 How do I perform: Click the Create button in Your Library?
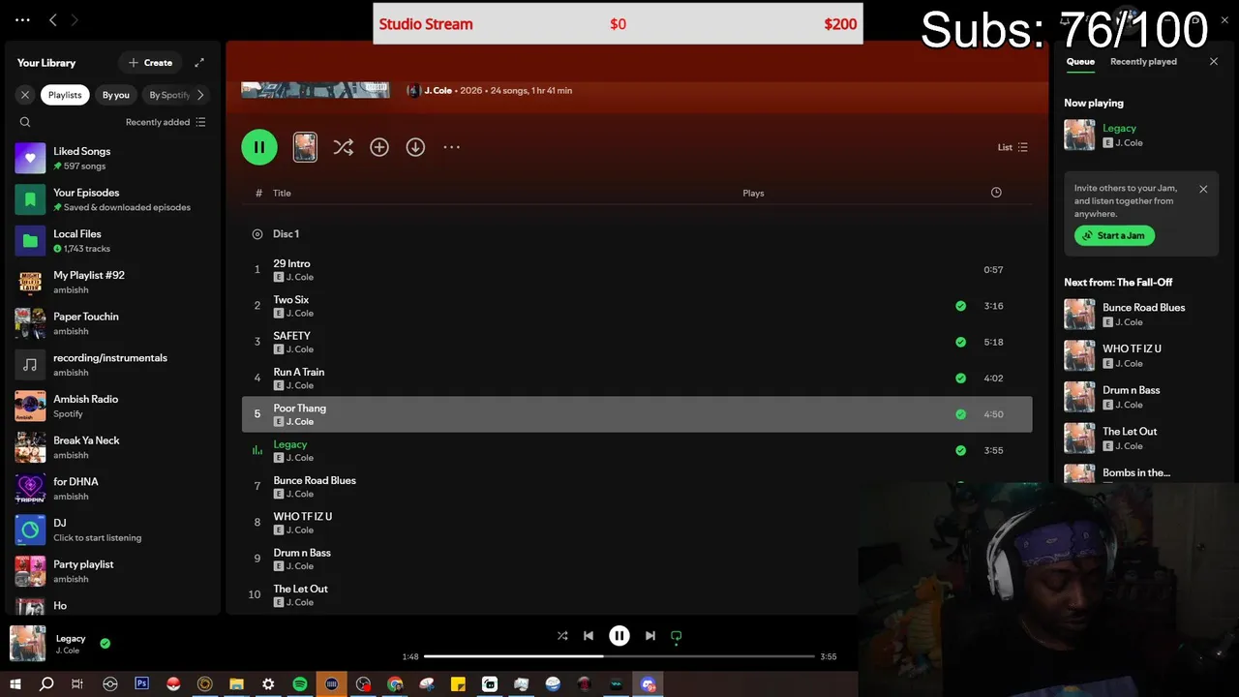pos(150,63)
